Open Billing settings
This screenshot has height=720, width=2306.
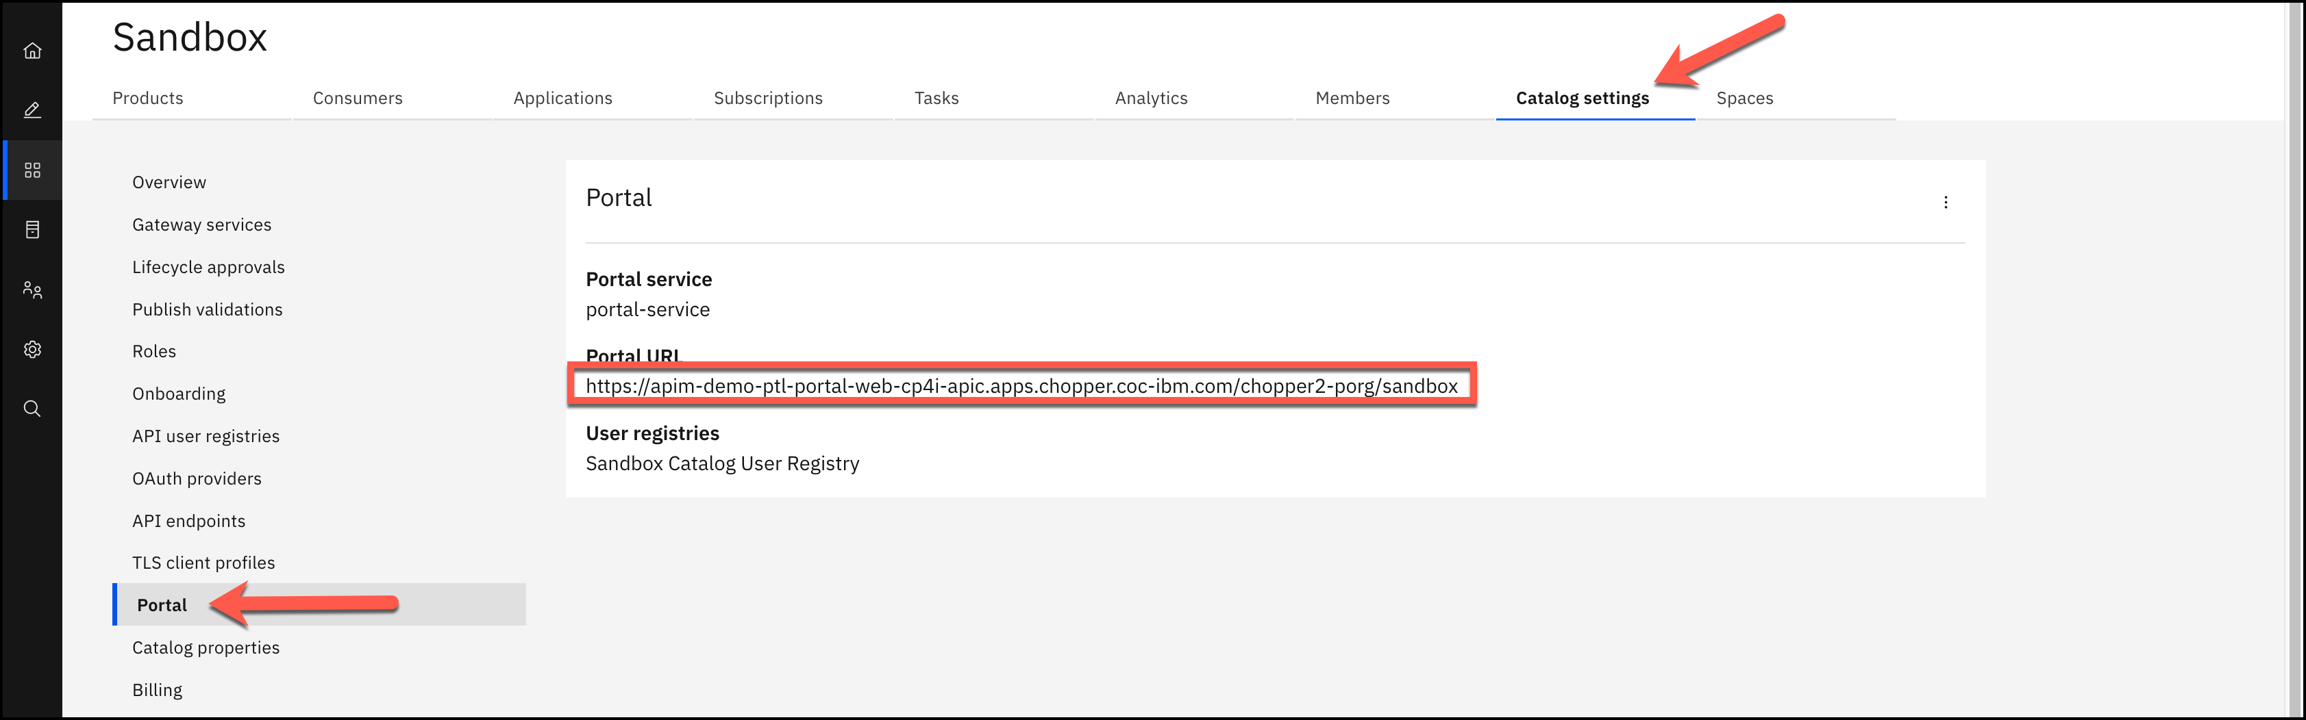pos(158,690)
